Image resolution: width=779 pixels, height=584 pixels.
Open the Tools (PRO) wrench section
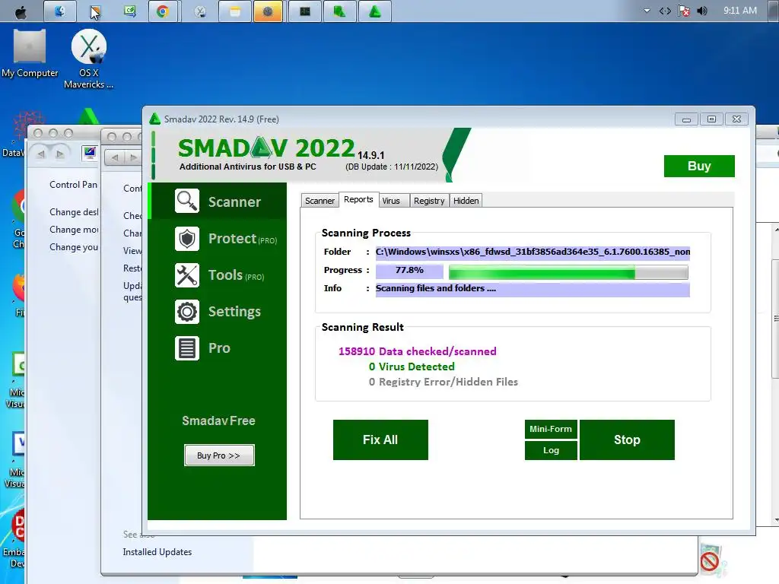218,275
